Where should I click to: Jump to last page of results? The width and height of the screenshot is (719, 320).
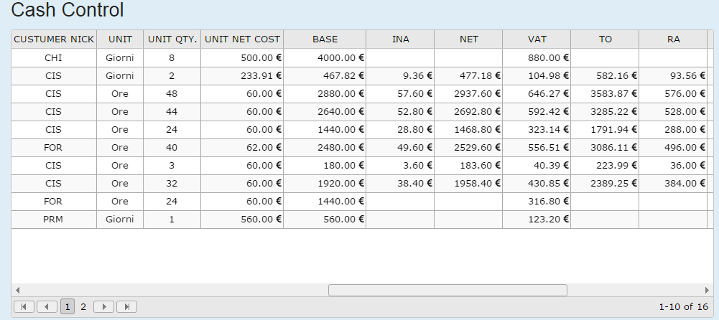tap(126, 306)
